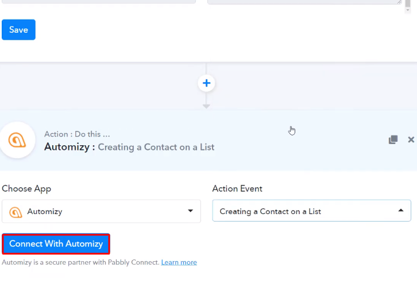
Task: Click the caret arrow in Choose App field
Action: tap(191, 211)
